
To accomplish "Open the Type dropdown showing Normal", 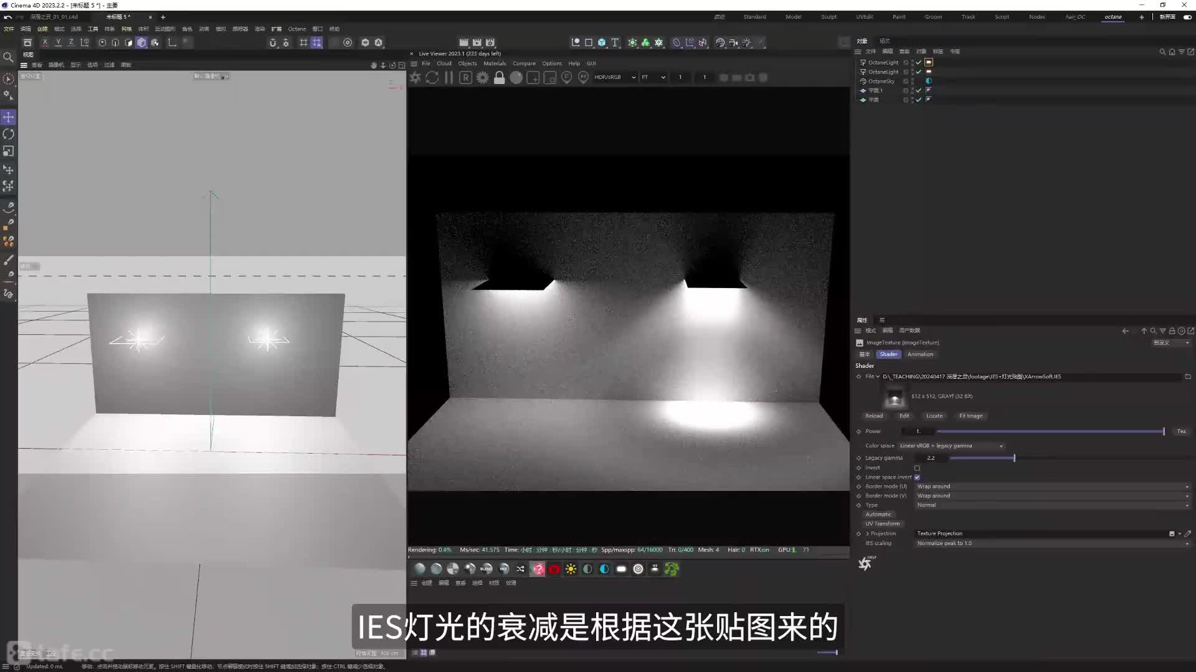I will click(x=1053, y=505).
